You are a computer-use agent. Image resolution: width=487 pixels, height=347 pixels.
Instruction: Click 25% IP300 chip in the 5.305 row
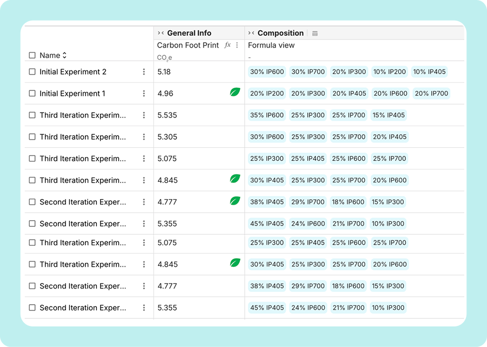(x=308, y=137)
